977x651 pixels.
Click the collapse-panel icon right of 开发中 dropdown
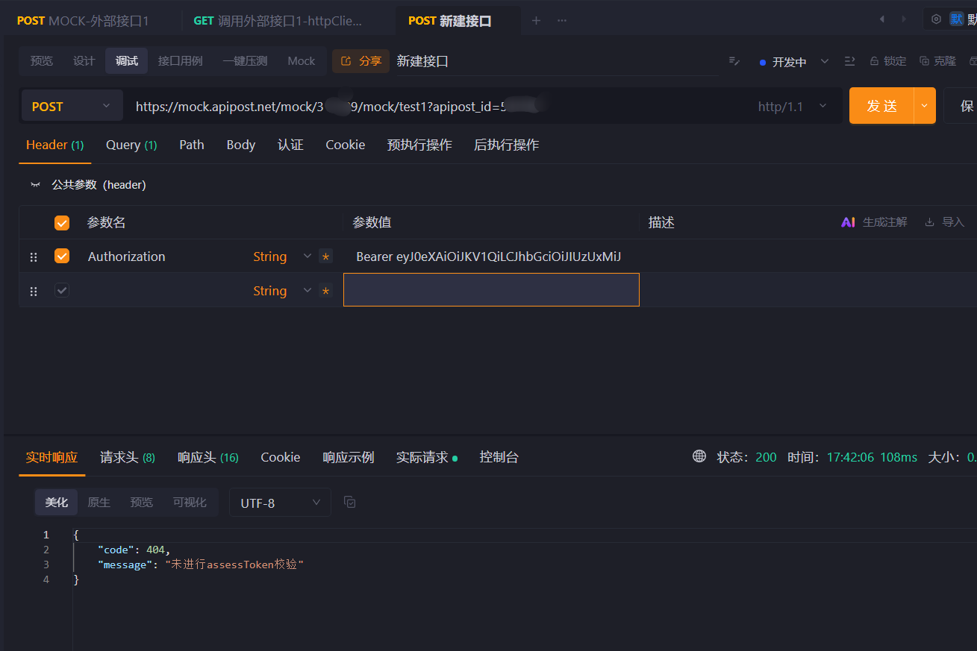849,61
